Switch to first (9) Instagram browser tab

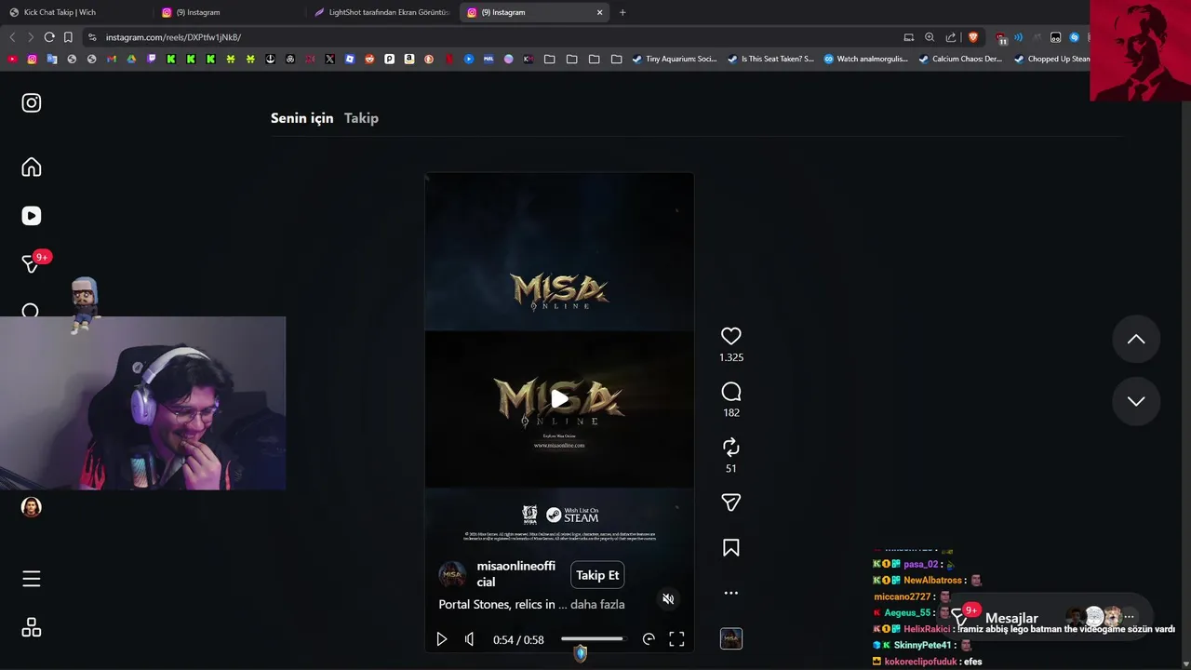(x=230, y=12)
